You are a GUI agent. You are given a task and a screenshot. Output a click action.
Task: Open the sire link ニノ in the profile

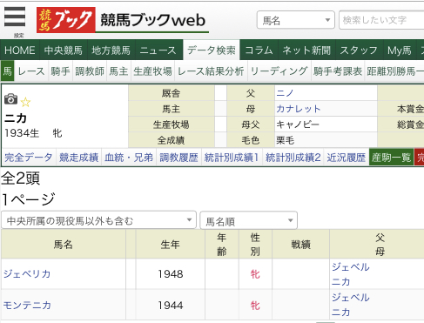pyautogui.click(x=285, y=93)
